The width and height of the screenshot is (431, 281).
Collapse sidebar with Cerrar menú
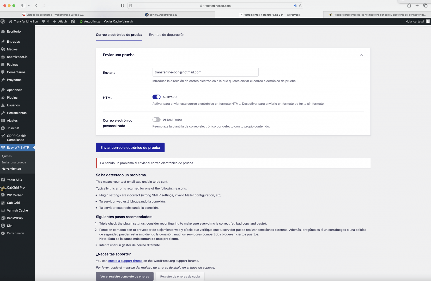click(x=13, y=233)
